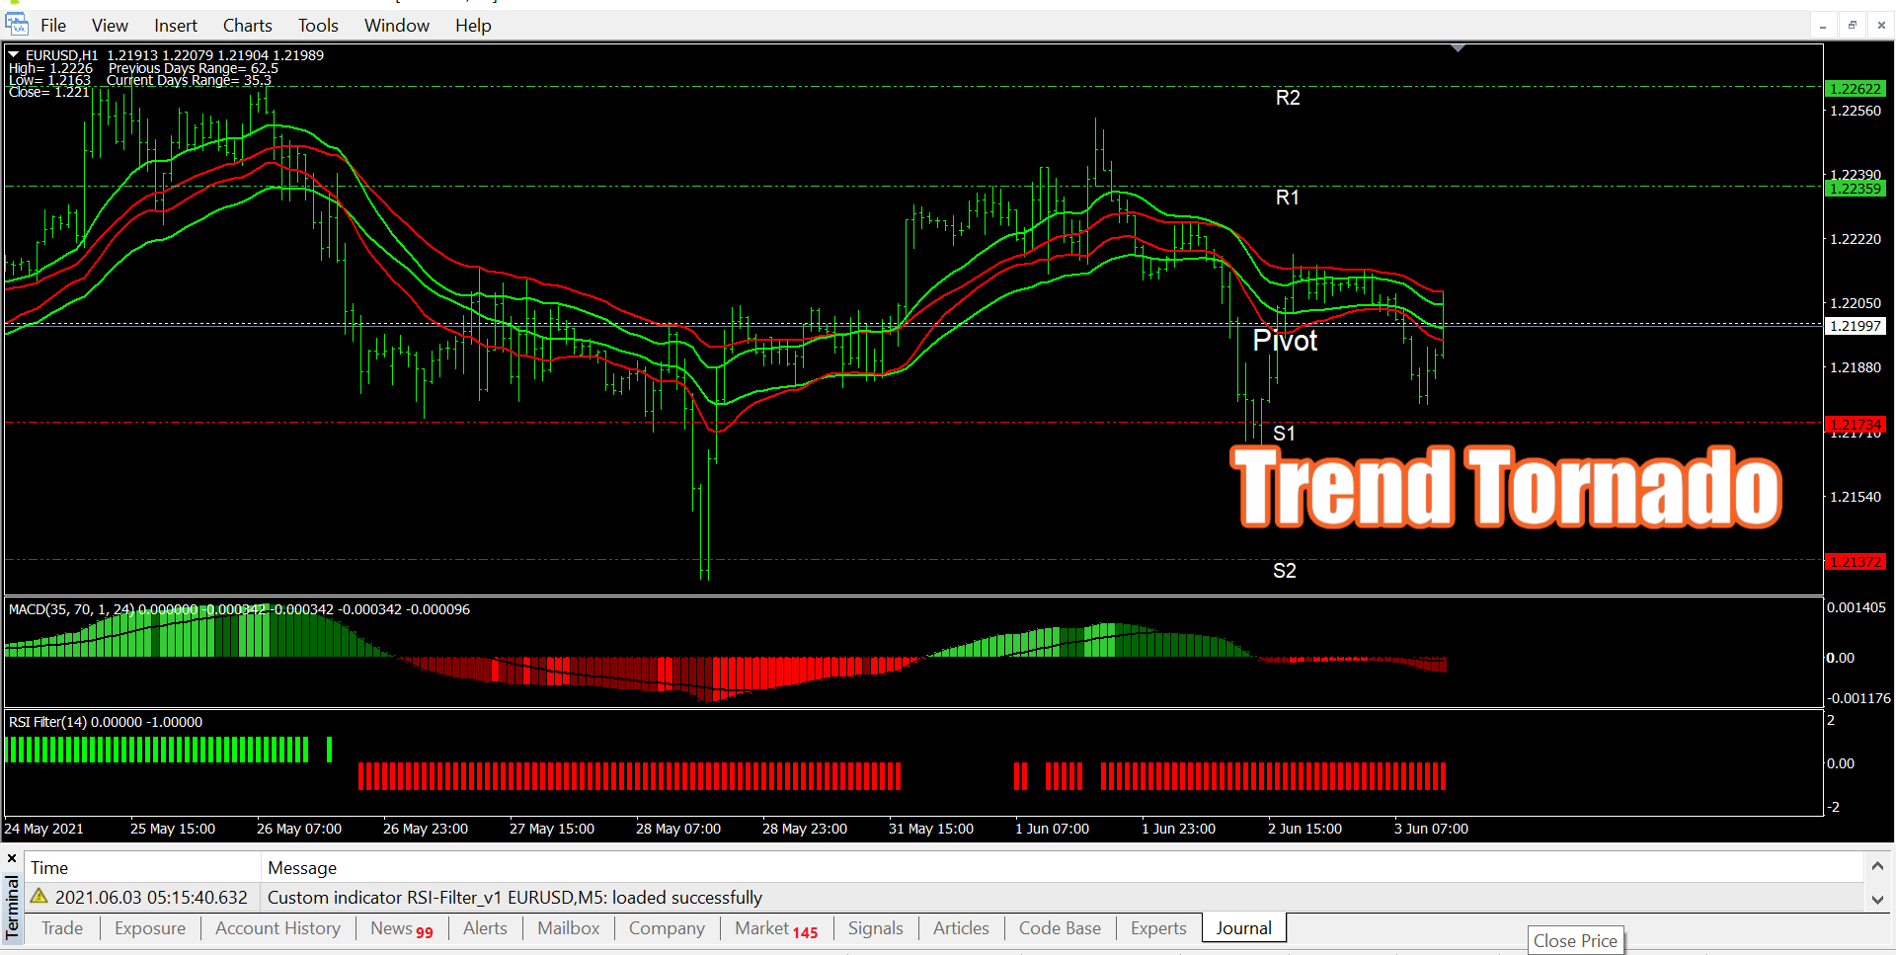Expand the EURUSD,H1 chart dropdown triangle
The height and width of the screenshot is (955, 1896).
click(x=14, y=55)
